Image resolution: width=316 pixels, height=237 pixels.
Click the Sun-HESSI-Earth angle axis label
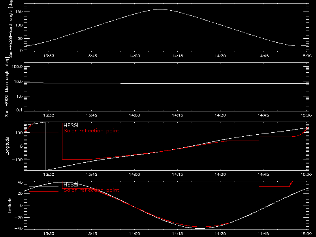click(11, 28)
